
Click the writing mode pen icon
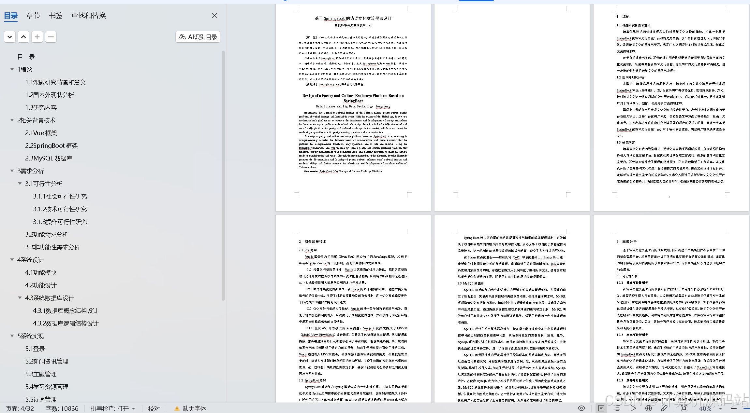[x=664, y=408]
